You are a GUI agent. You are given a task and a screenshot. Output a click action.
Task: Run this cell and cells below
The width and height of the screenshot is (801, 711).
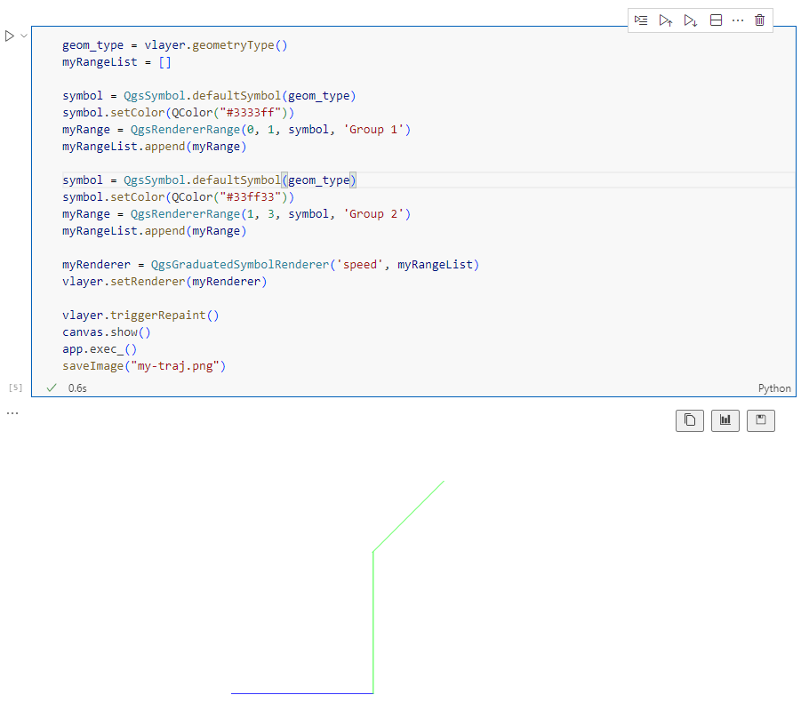(691, 20)
